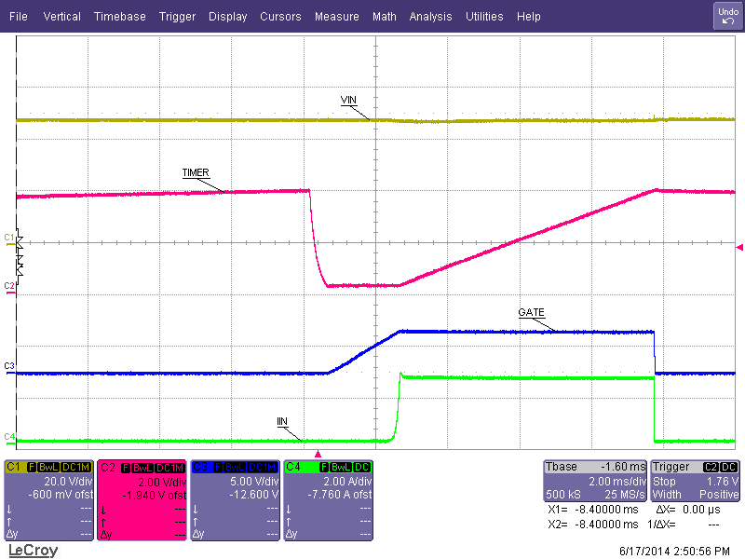This screenshot has height=559, width=745.
Task: Open the Vertical menu
Action: pyautogui.click(x=61, y=17)
